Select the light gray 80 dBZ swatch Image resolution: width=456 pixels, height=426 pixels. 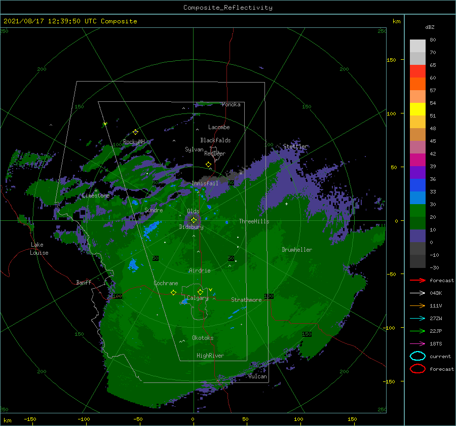point(417,46)
